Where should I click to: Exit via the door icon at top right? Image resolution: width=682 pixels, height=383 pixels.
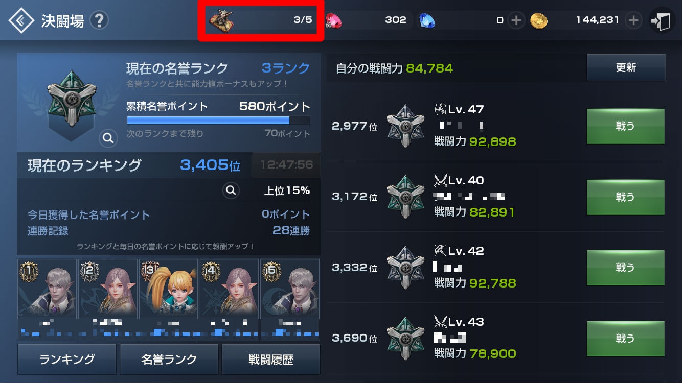click(x=662, y=21)
